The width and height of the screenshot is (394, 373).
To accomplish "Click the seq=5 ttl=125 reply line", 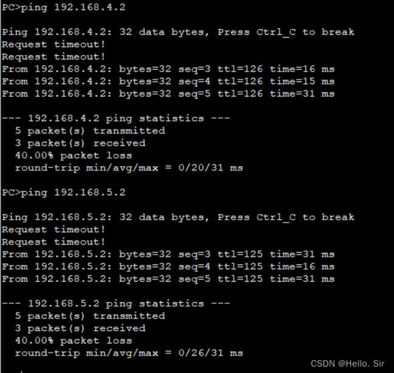I will tap(169, 279).
